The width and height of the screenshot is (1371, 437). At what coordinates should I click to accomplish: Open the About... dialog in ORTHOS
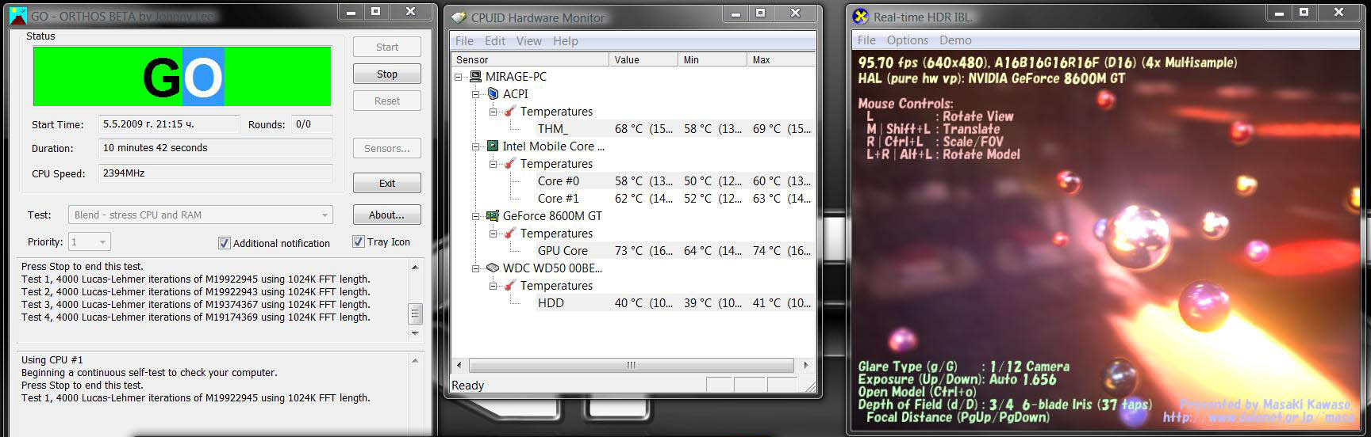386,215
